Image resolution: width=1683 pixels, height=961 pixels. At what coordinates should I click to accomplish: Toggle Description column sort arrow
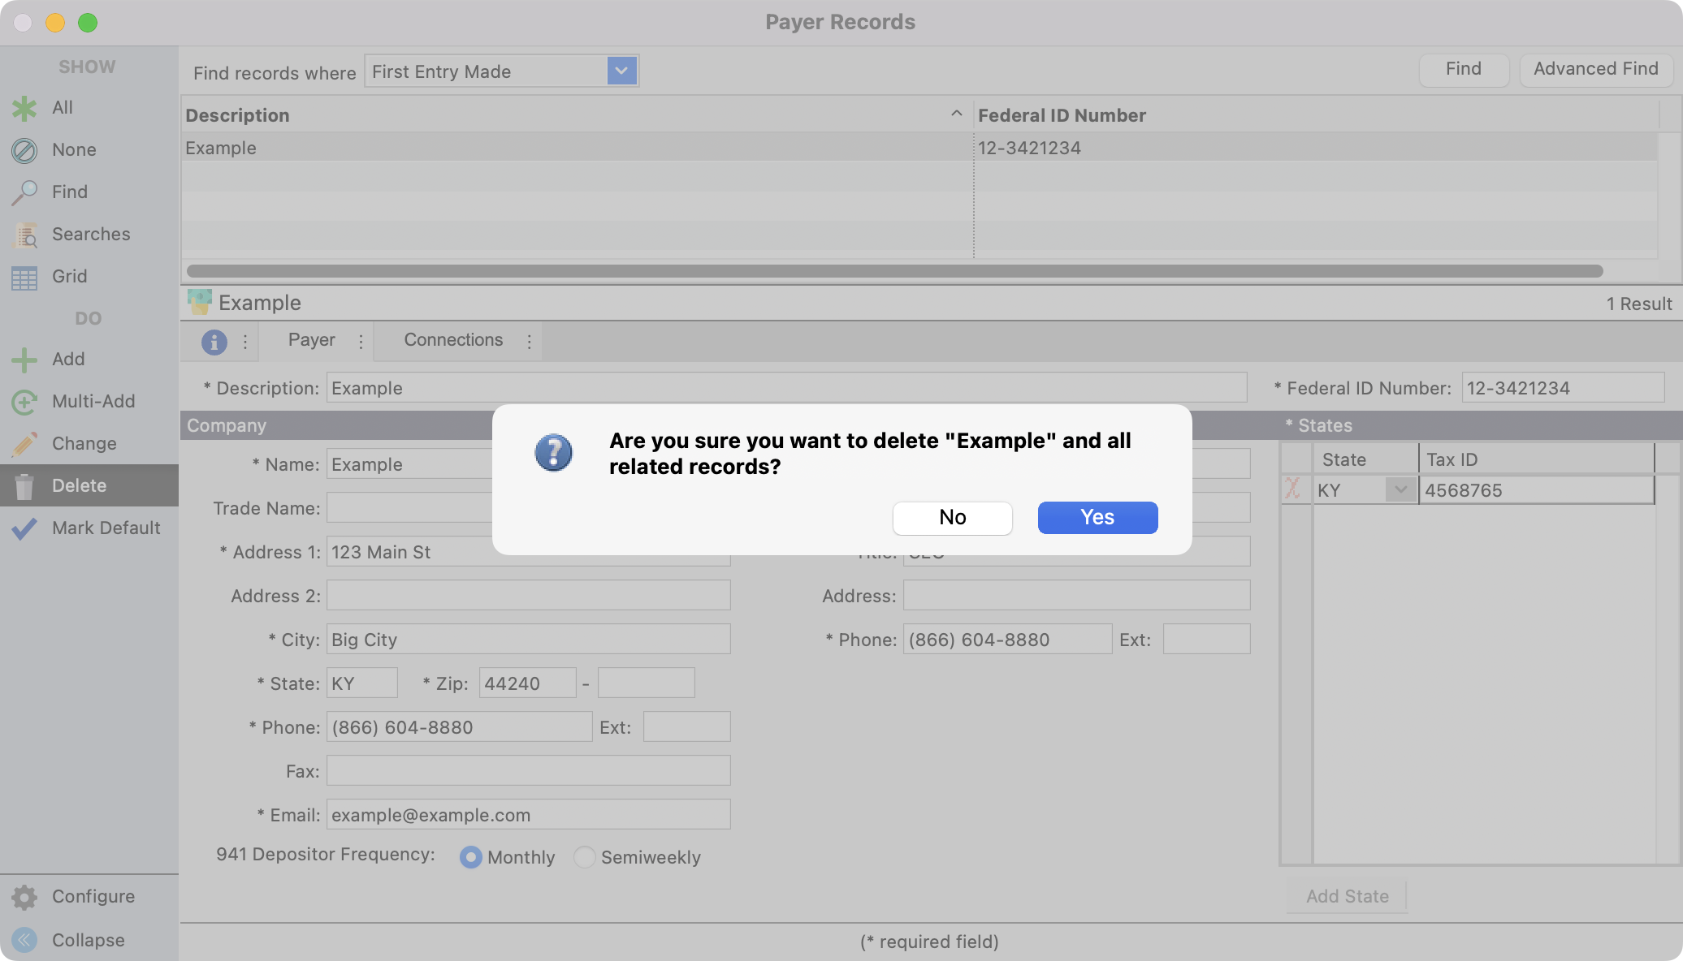(x=956, y=114)
